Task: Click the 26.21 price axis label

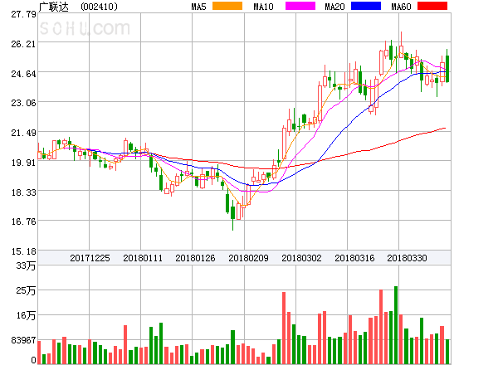Action: click(23, 44)
